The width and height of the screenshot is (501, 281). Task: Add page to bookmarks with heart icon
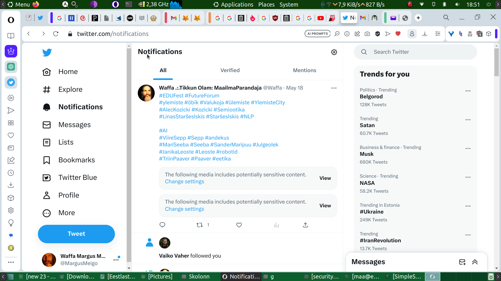[398, 34]
